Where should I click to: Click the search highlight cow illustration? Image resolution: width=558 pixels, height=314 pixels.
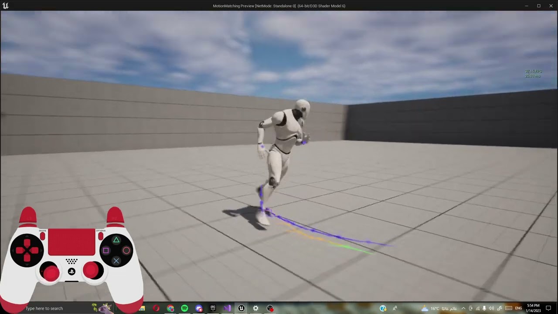[102, 308]
